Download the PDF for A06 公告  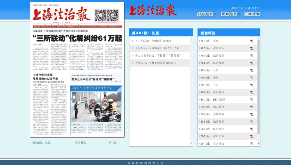click(x=251, y=78)
